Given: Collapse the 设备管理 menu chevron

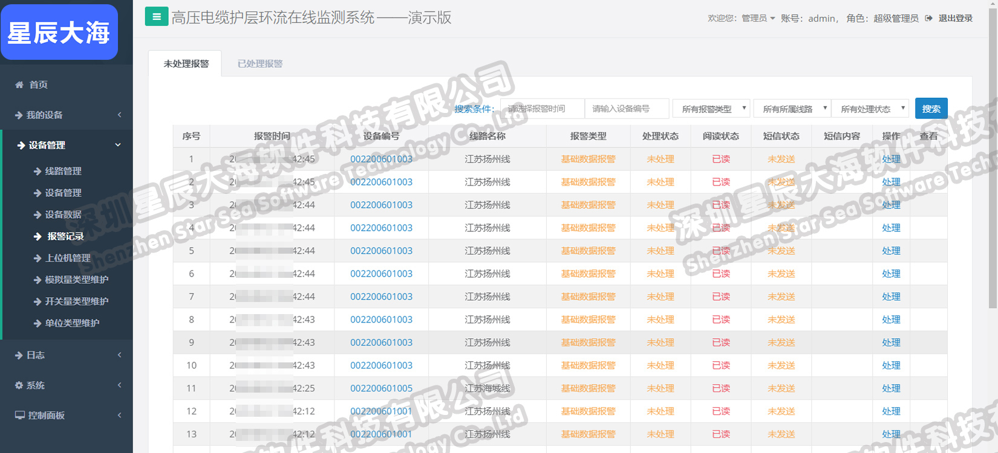Looking at the screenshot, I should pyautogui.click(x=118, y=145).
